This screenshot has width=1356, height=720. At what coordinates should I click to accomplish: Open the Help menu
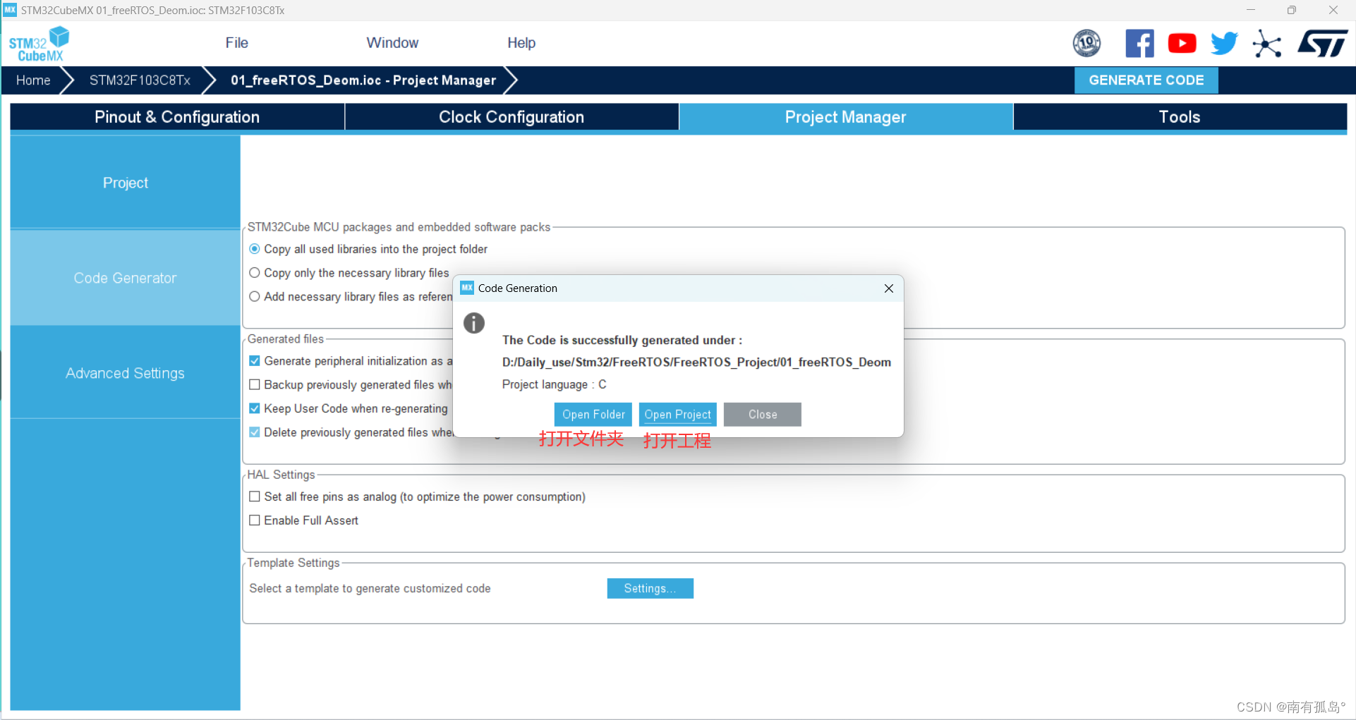click(521, 43)
